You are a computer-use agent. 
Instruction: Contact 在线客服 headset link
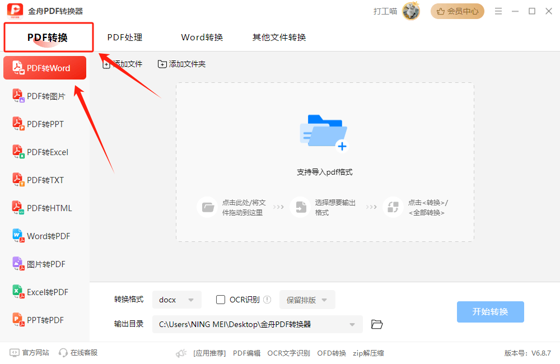(78, 353)
